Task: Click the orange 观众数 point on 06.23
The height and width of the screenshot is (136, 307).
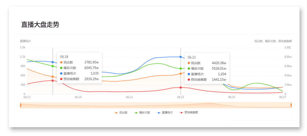Action: [181, 74]
